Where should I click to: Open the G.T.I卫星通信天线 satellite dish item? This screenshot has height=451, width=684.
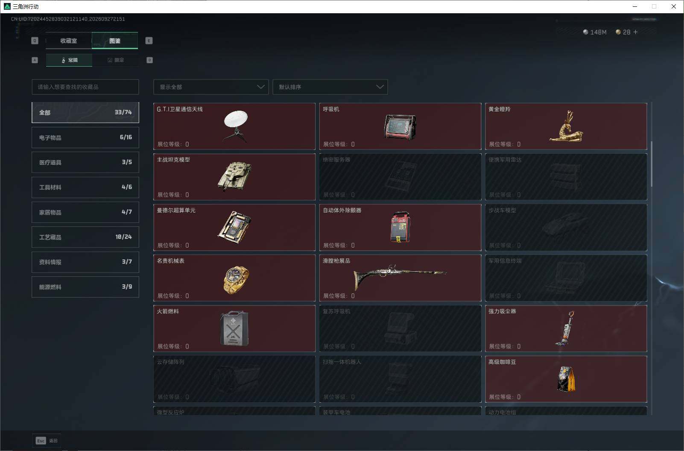pyautogui.click(x=234, y=126)
